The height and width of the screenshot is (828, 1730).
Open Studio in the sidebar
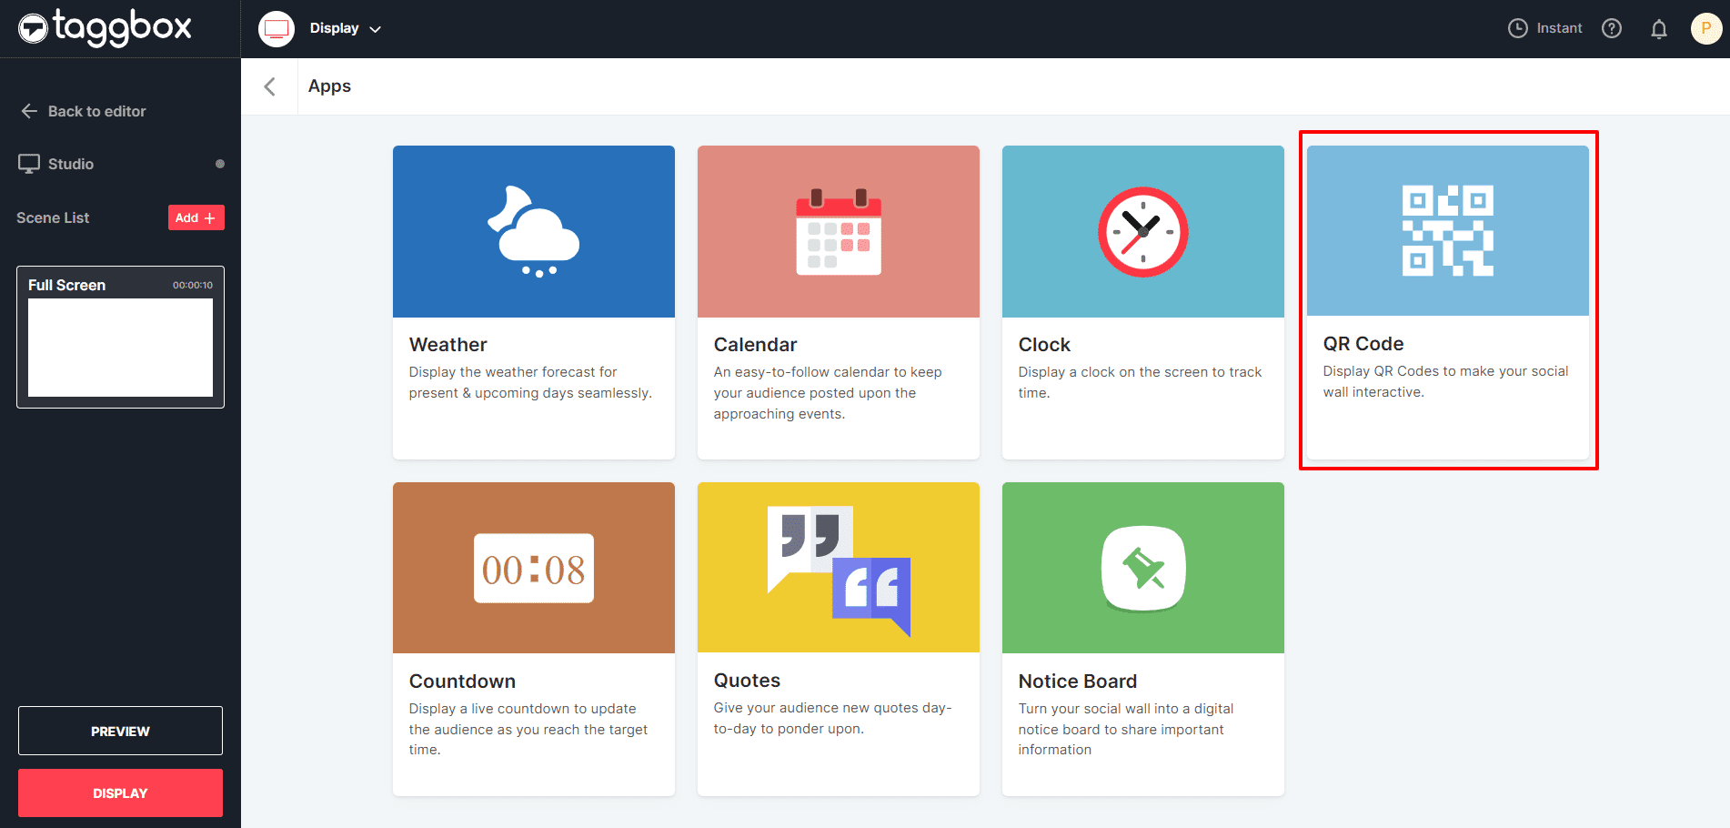[x=71, y=164]
